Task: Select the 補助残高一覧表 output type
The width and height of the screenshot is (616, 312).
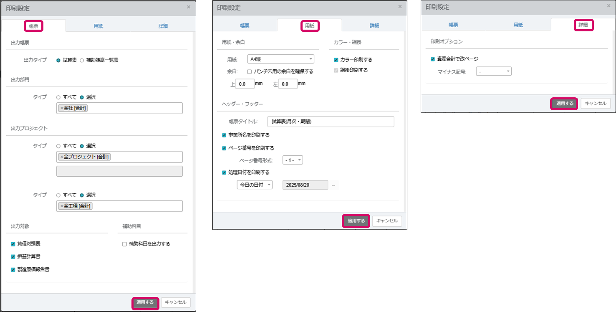Action: (82, 60)
